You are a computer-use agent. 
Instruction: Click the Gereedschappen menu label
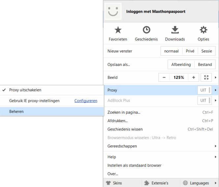(122, 146)
